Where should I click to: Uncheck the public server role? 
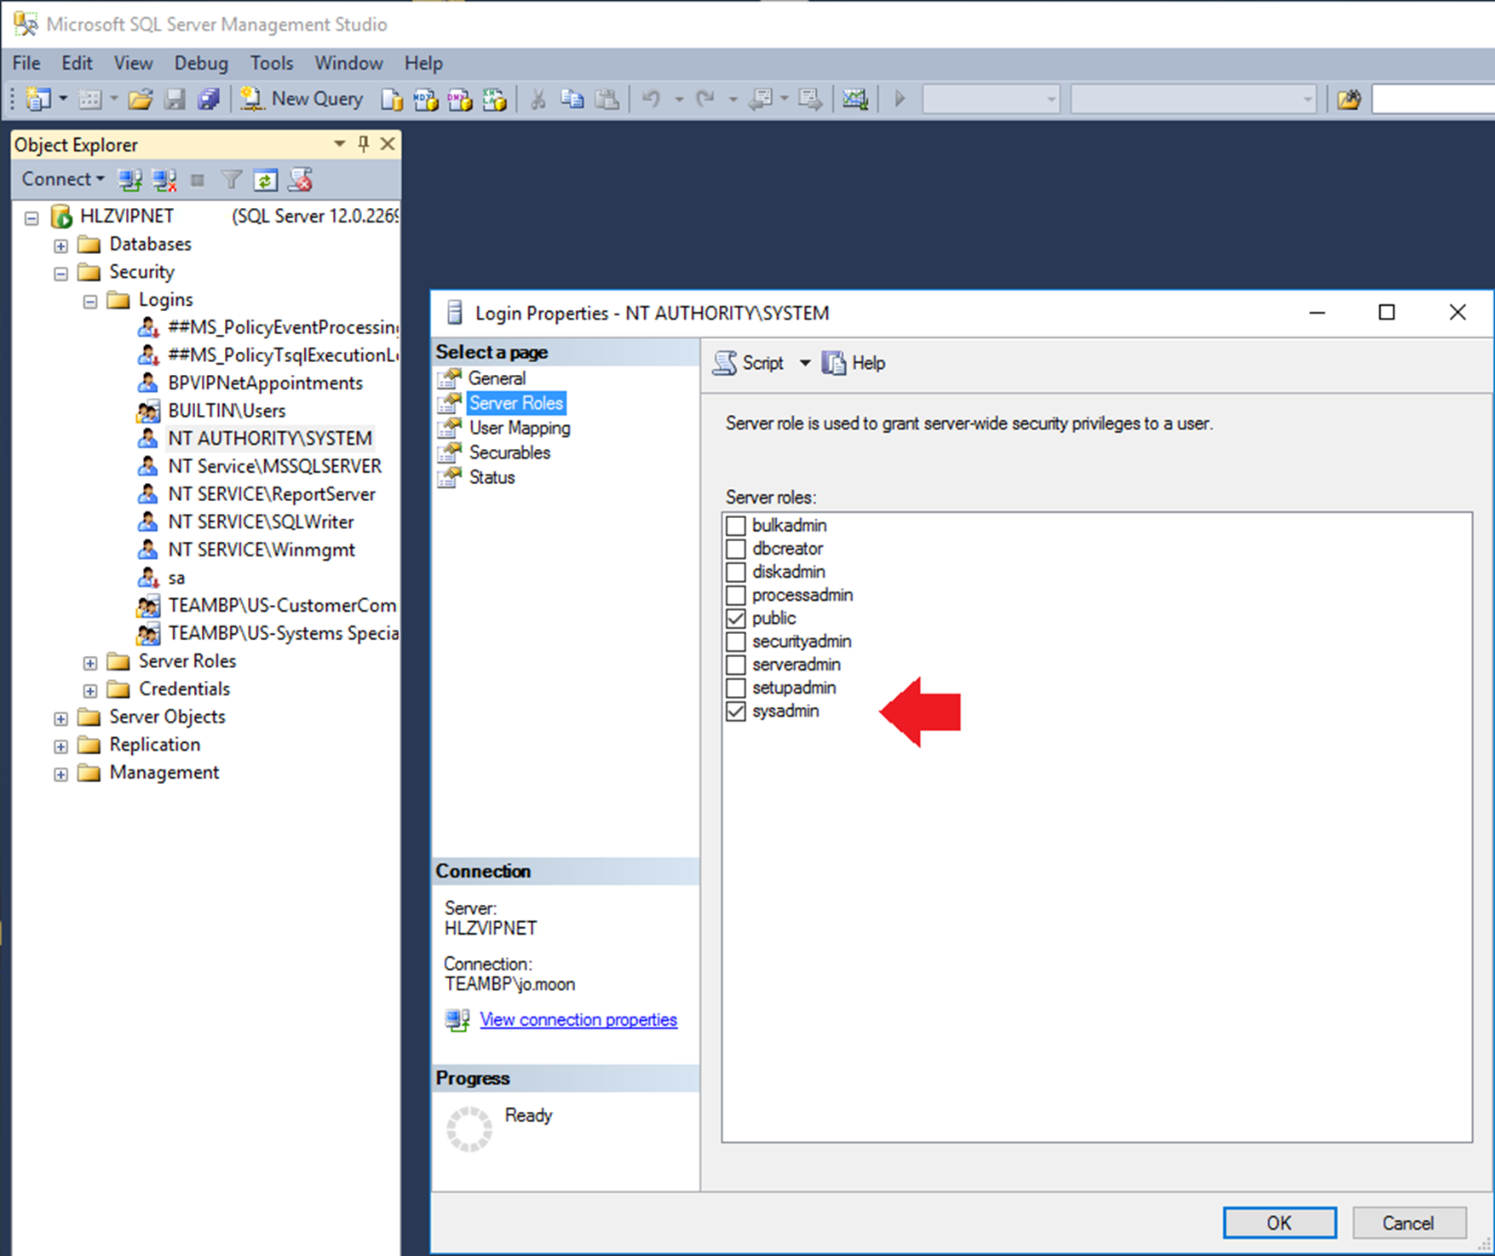point(735,618)
